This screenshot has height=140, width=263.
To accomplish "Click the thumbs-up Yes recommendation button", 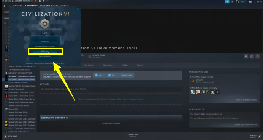I will [x=100, y=75].
